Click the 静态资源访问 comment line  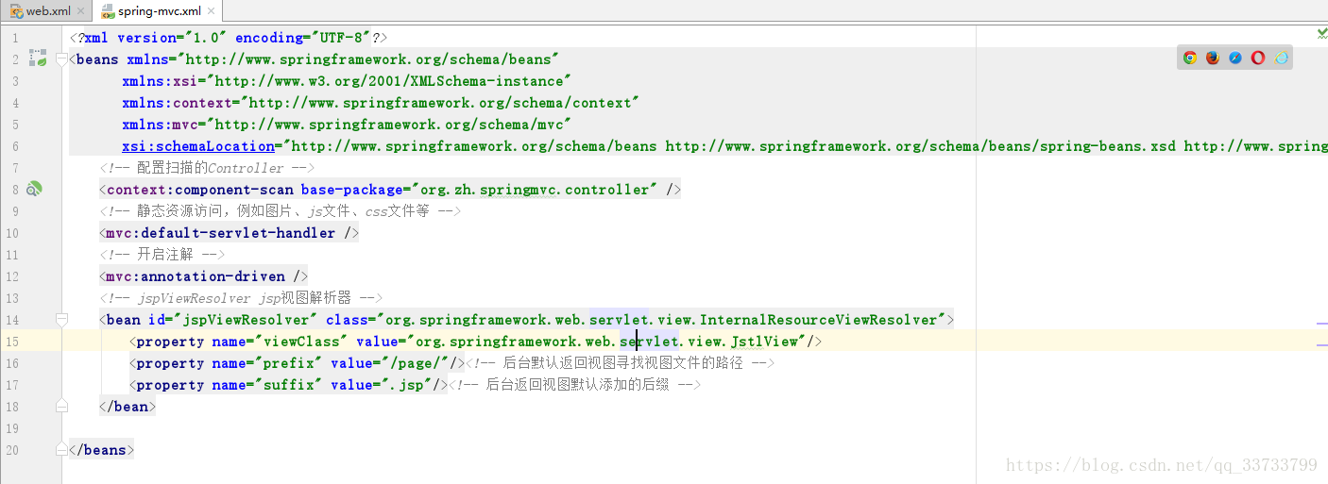click(x=280, y=211)
